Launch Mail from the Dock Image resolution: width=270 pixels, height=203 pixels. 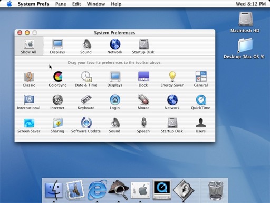[75, 190]
